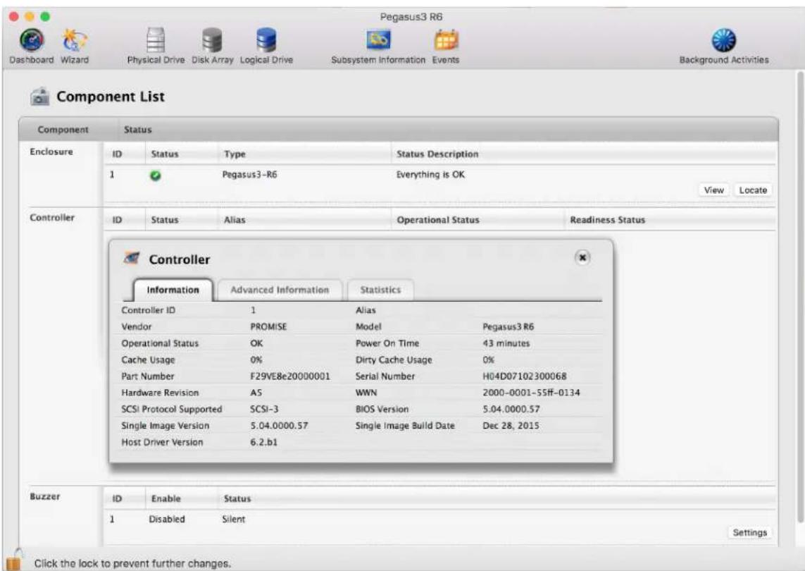Click the Enclosure Type column header

[235, 154]
